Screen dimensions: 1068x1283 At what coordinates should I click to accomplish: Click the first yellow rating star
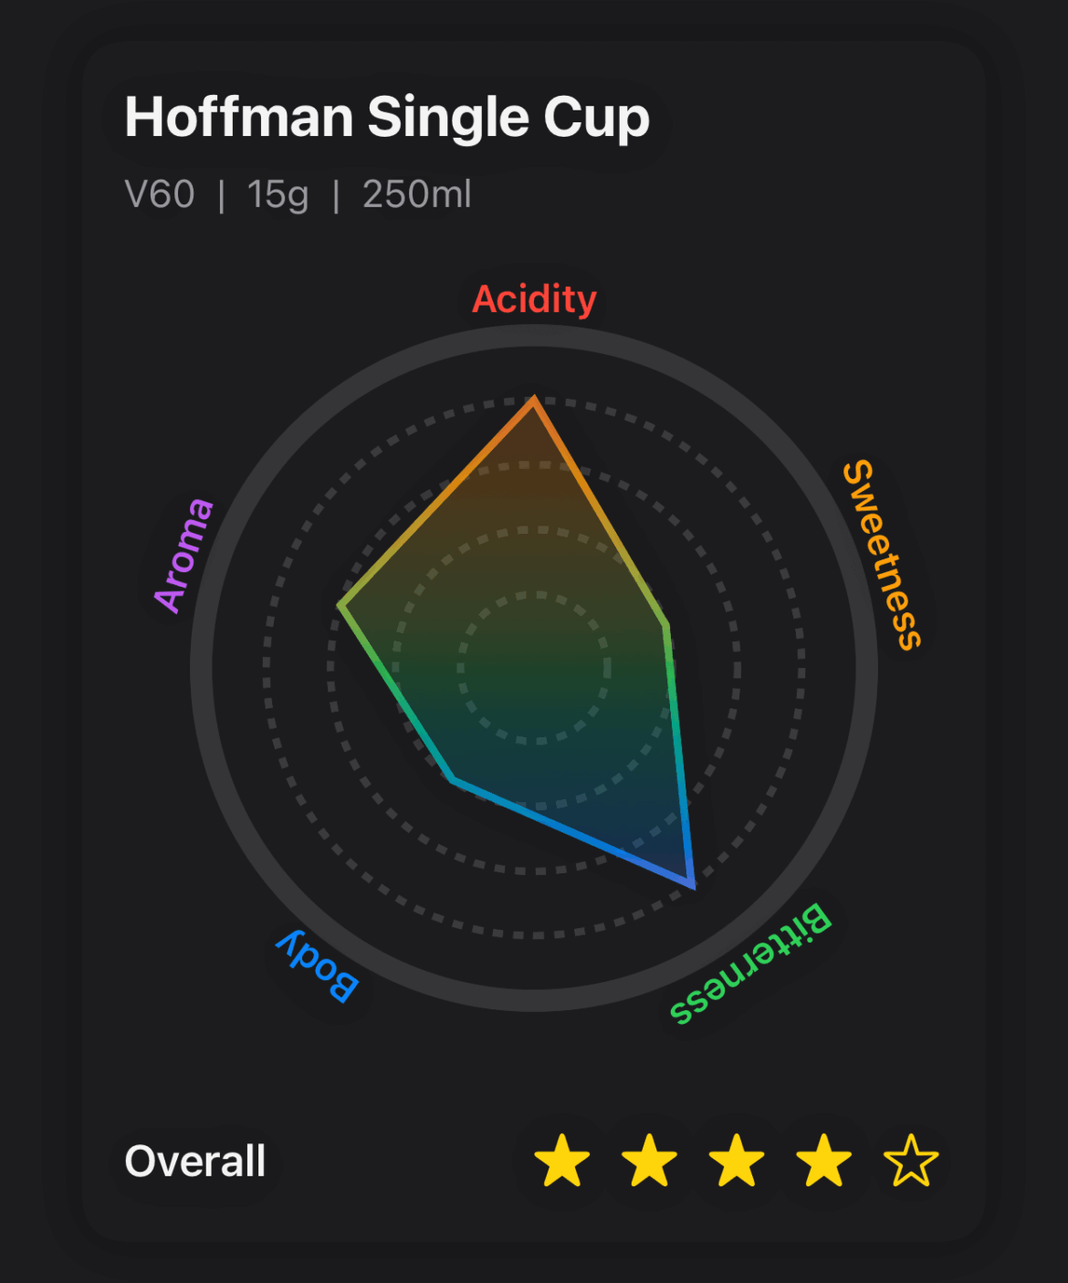tap(561, 1161)
